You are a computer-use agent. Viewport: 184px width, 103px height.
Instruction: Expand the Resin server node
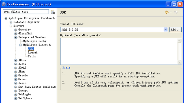[x=16, y=83]
